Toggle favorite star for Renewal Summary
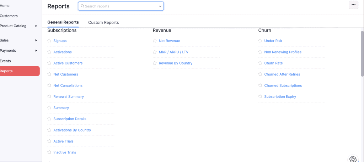364x162 pixels. pos(49,96)
